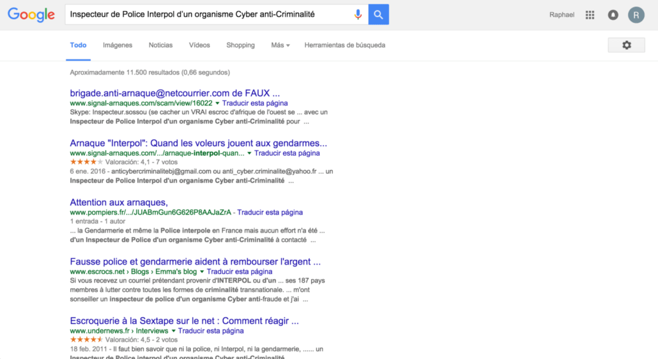Image resolution: width=658 pixels, height=359 pixels.
Task: Open Escroquerie à la Sextape result
Action: click(x=184, y=321)
